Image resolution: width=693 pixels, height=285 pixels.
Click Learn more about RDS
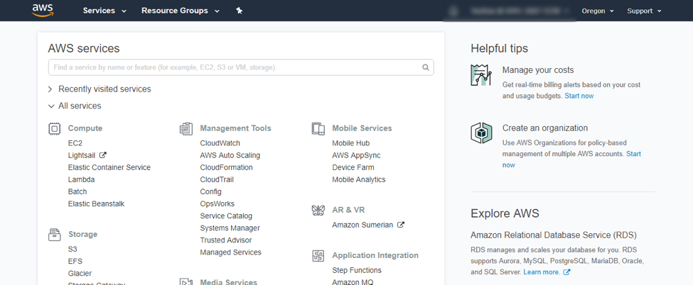(542, 272)
